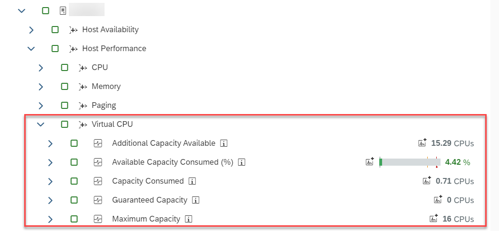Tick the Host Availability checkbox
The height and width of the screenshot is (231, 499).
(x=55, y=30)
